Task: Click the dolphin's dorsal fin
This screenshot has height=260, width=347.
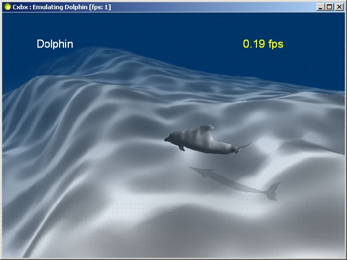Action: (x=205, y=129)
